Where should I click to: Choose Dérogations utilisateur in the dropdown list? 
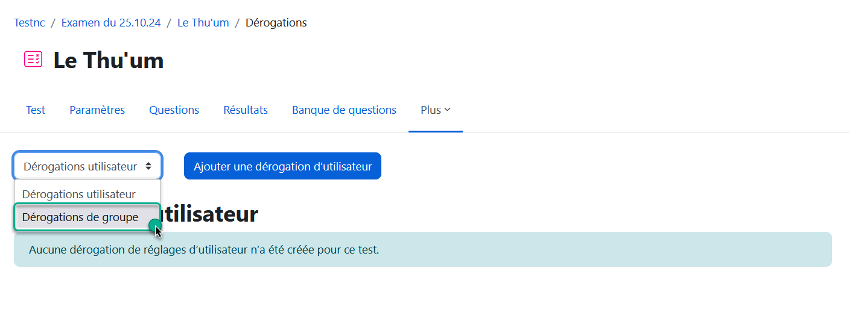[x=79, y=195]
